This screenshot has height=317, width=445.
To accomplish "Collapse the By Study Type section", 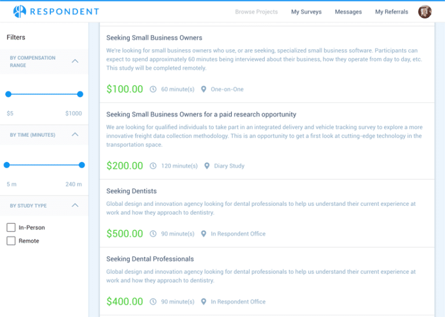I will point(75,205).
